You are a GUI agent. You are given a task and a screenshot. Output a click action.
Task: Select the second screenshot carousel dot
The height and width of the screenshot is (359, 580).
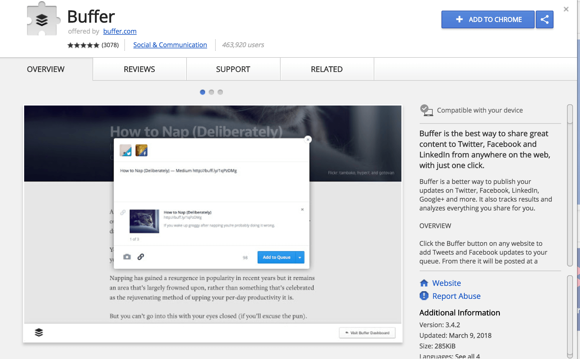pyautogui.click(x=211, y=92)
